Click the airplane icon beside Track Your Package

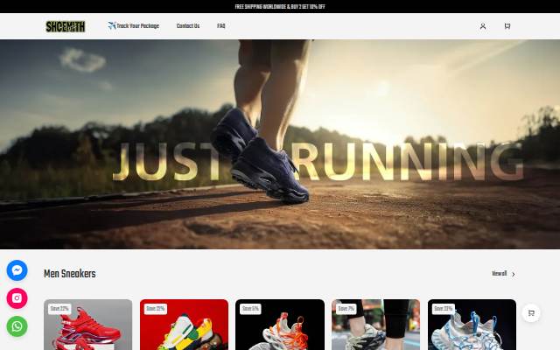[x=112, y=25]
